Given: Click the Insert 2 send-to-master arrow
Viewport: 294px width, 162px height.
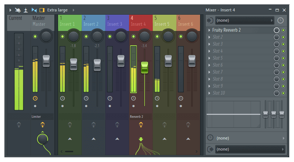Looking at the screenshot, I should (x=93, y=139).
